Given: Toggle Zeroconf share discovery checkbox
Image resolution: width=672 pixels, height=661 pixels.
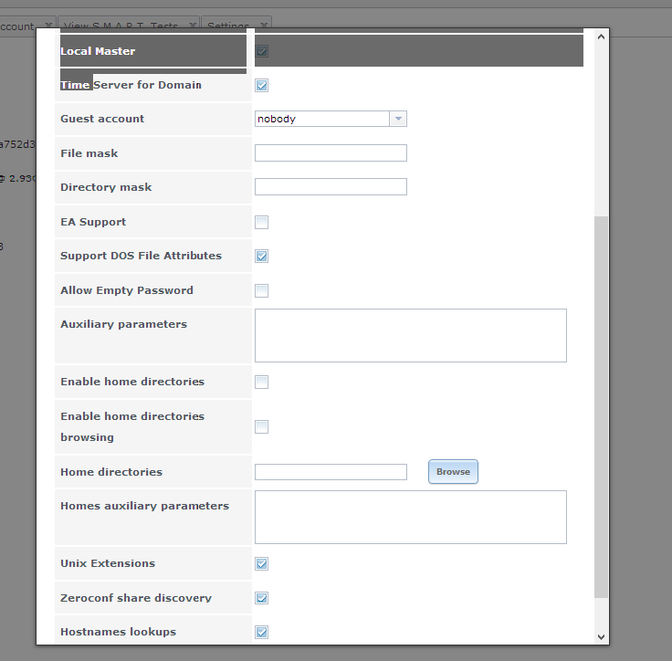Looking at the screenshot, I should coord(261,598).
